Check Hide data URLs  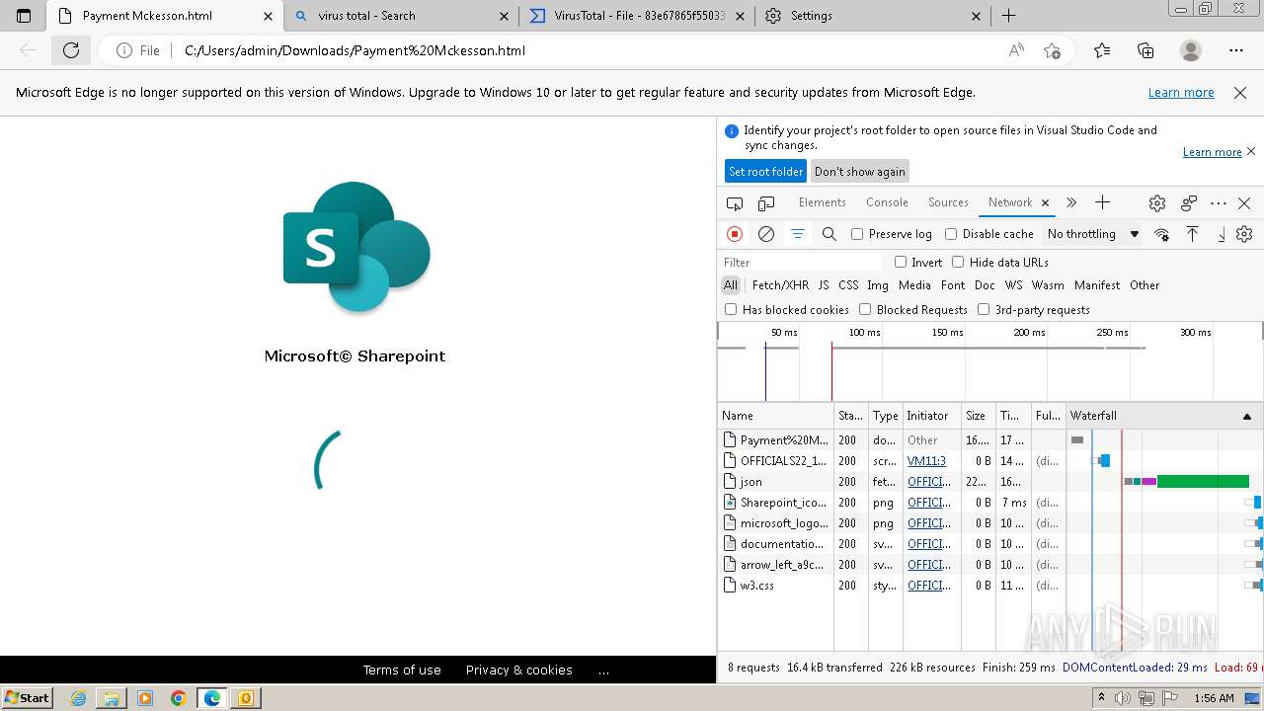[x=958, y=262]
